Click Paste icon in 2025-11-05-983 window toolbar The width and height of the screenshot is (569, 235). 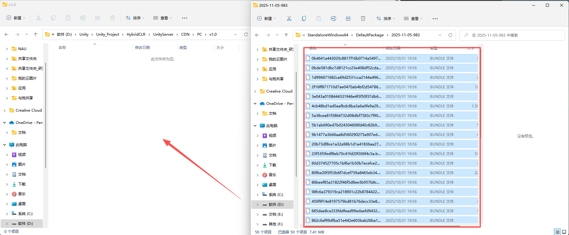[x=319, y=18]
